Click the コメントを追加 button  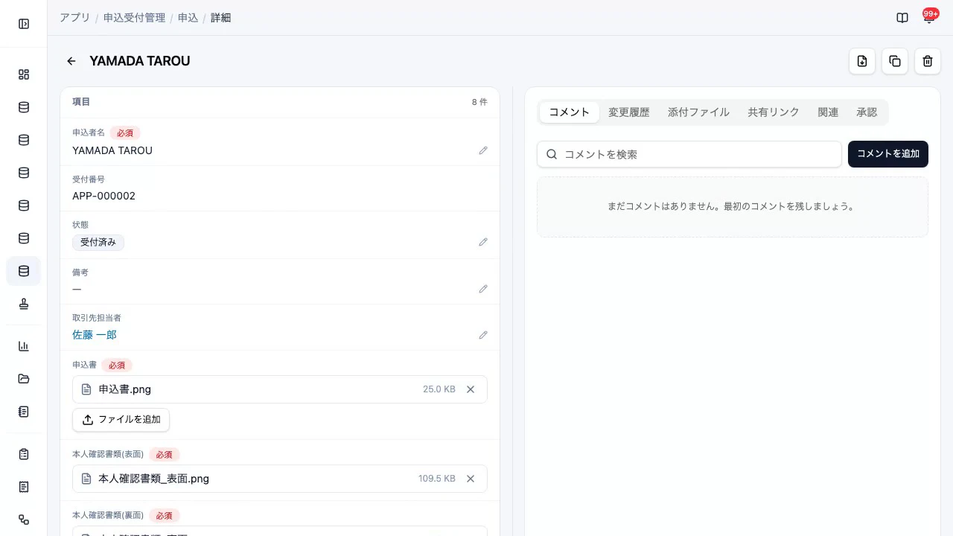[888, 154]
